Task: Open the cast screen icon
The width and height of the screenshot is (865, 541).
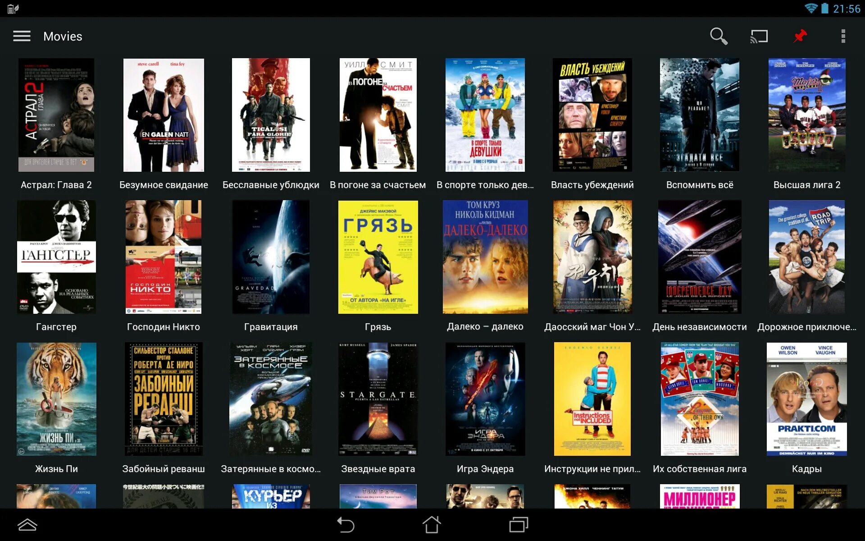Action: 759,36
